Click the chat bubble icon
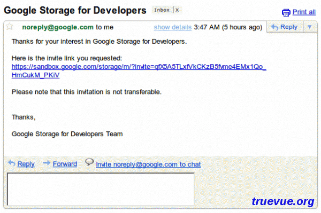The image size is (321, 213). [89, 162]
